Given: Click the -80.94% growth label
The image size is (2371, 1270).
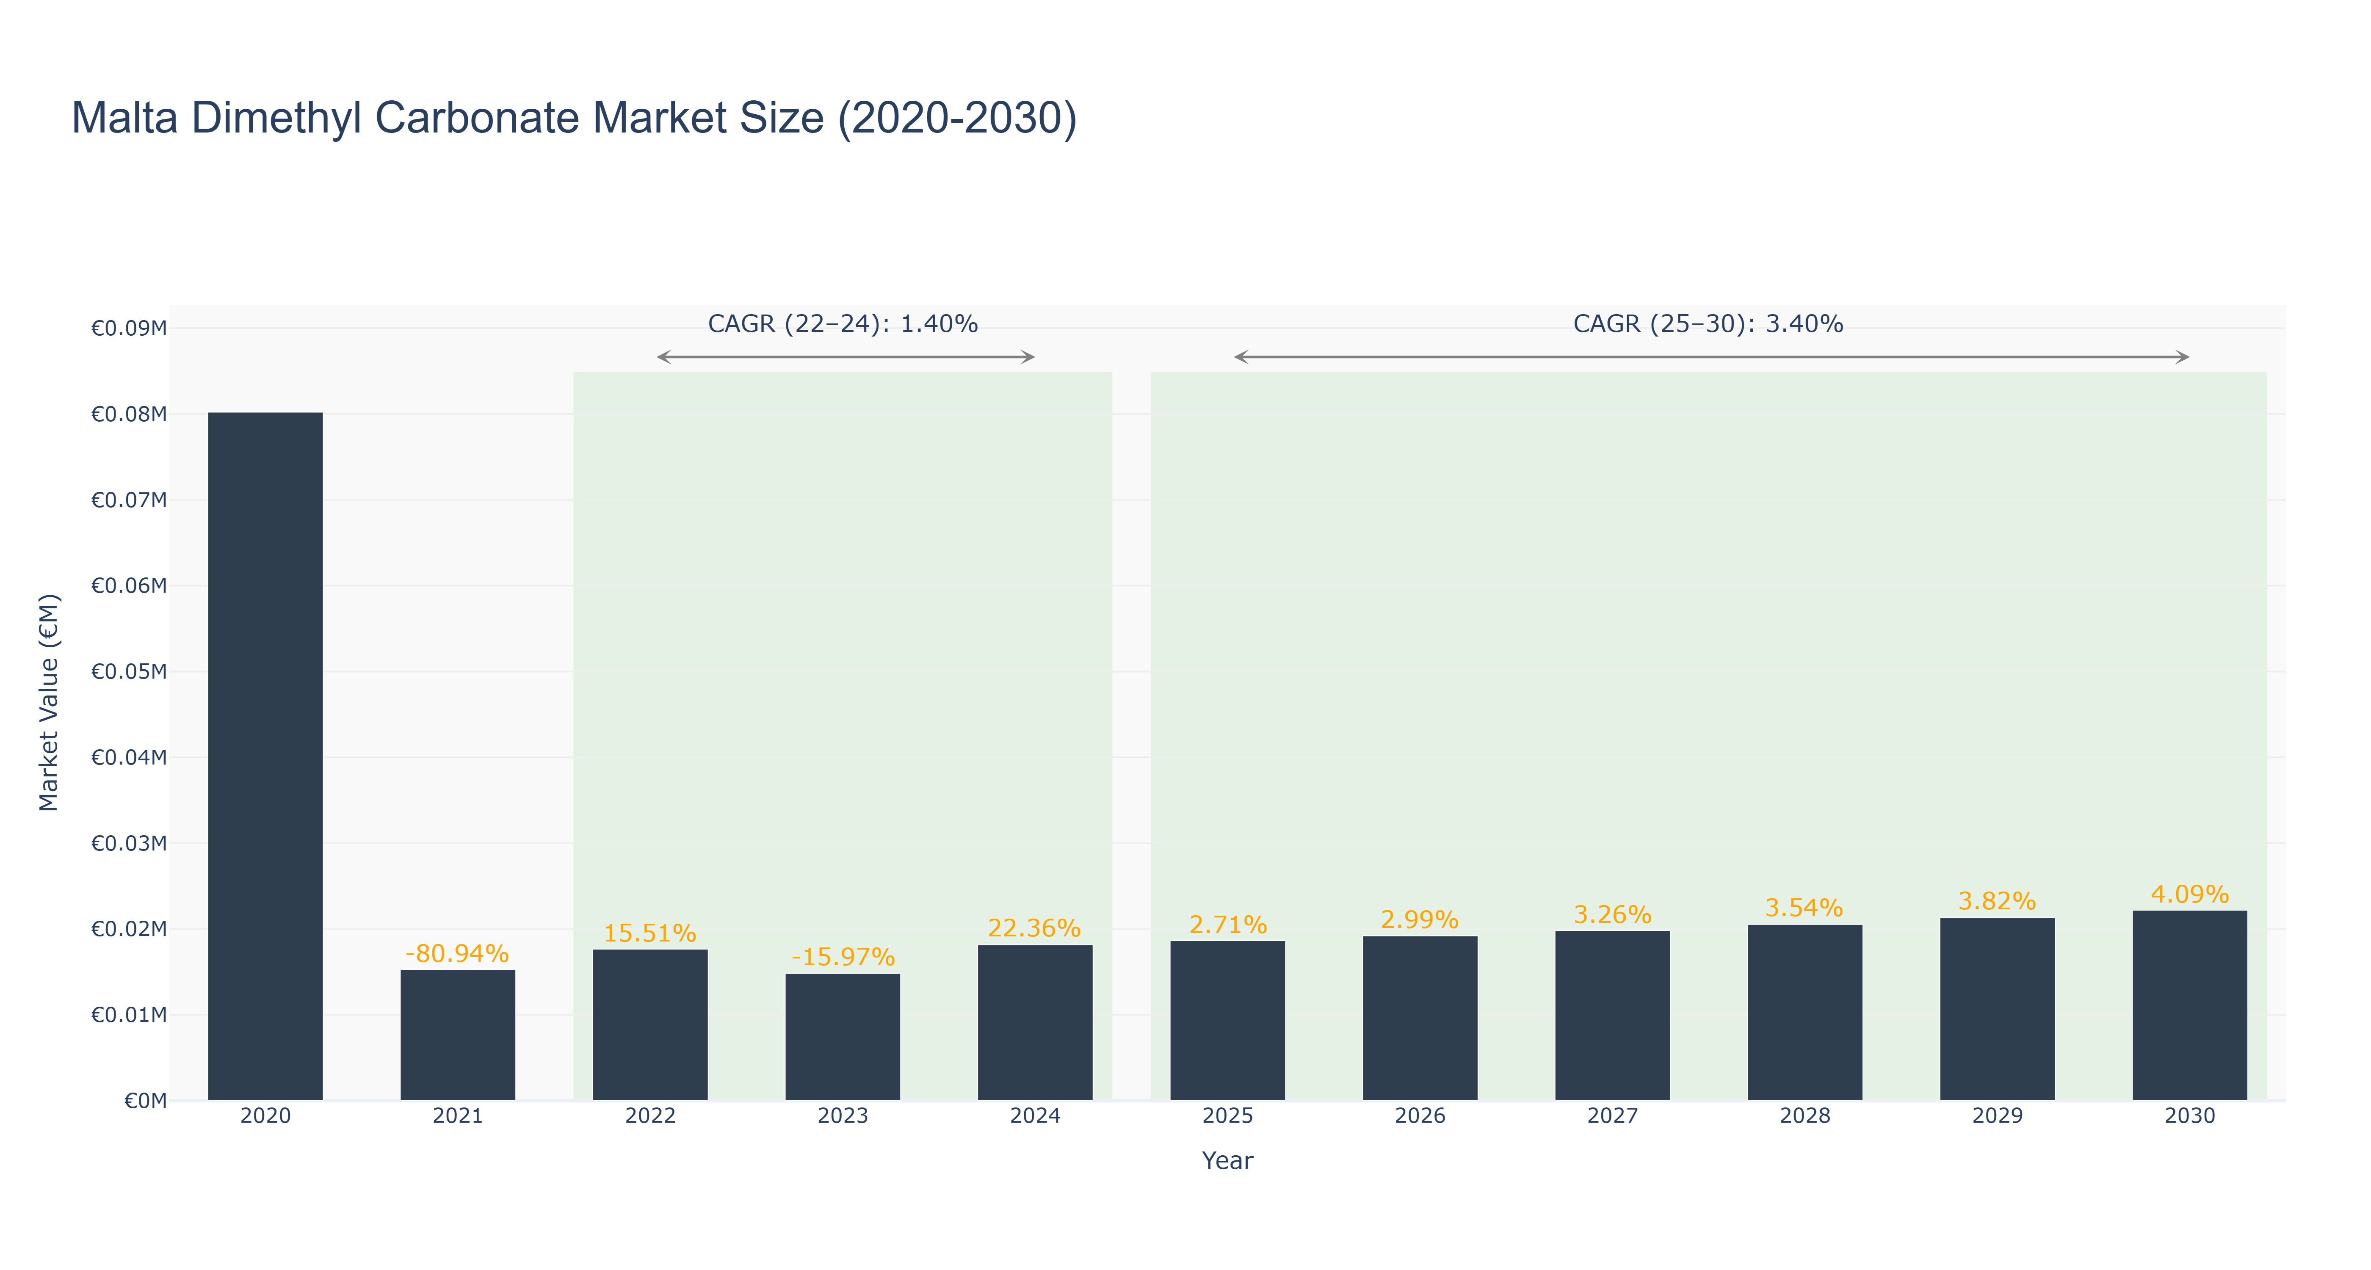Looking at the screenshot, I should (x=457, y=953).
